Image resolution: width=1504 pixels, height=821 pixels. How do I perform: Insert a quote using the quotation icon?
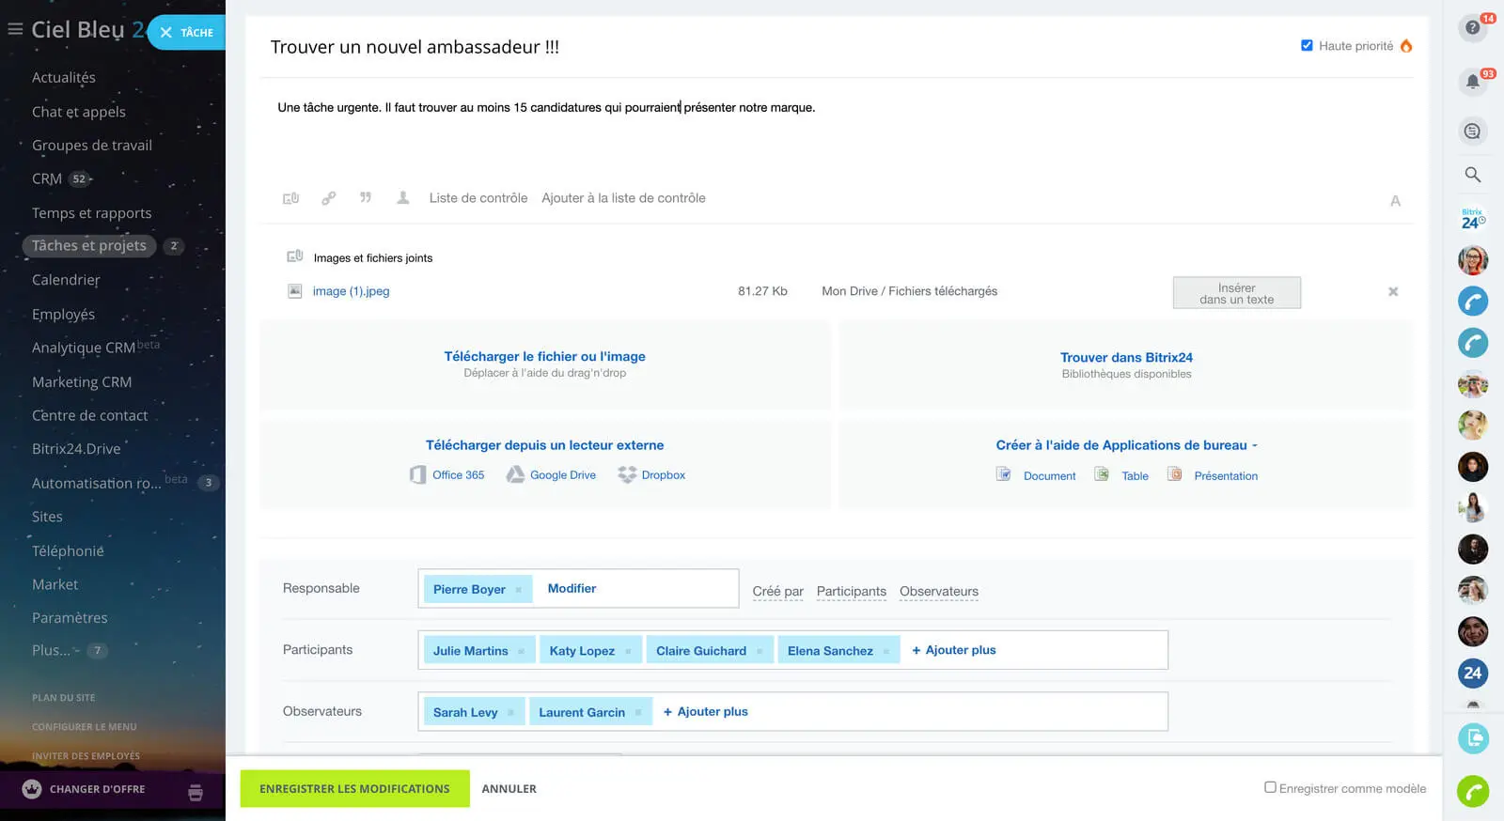coord(366,197)
